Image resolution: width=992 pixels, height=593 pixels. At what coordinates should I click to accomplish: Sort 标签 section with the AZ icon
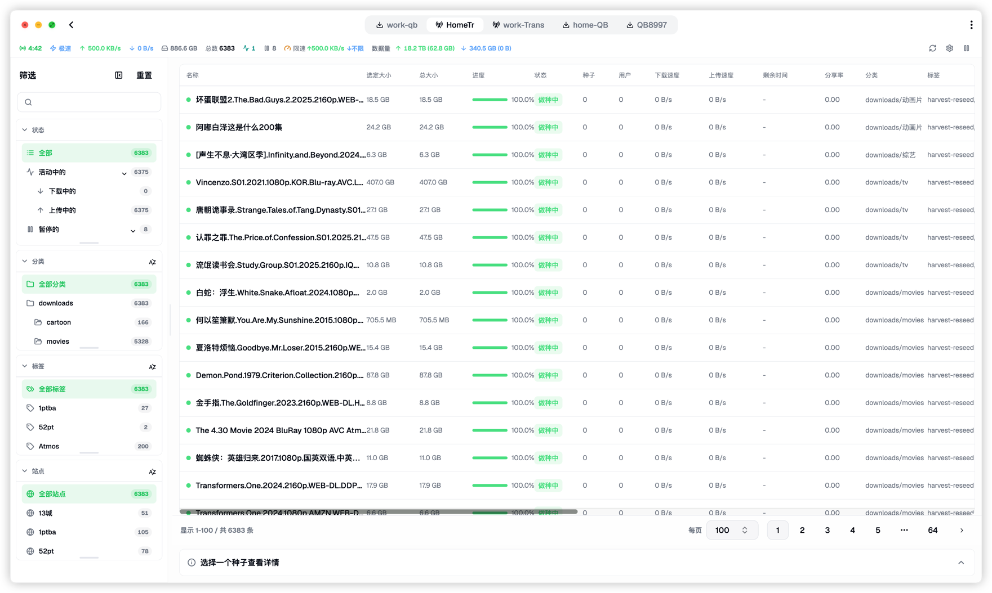pyautogui.click(x=152, y=367)
